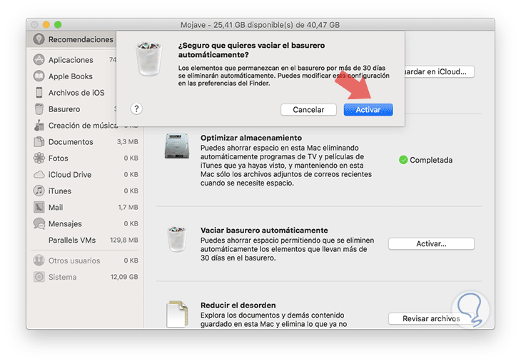The height and width of the screenshot is (364, 521).
Task: Select Recomendaciones in the sidebar
Action: tap(71, 39)
